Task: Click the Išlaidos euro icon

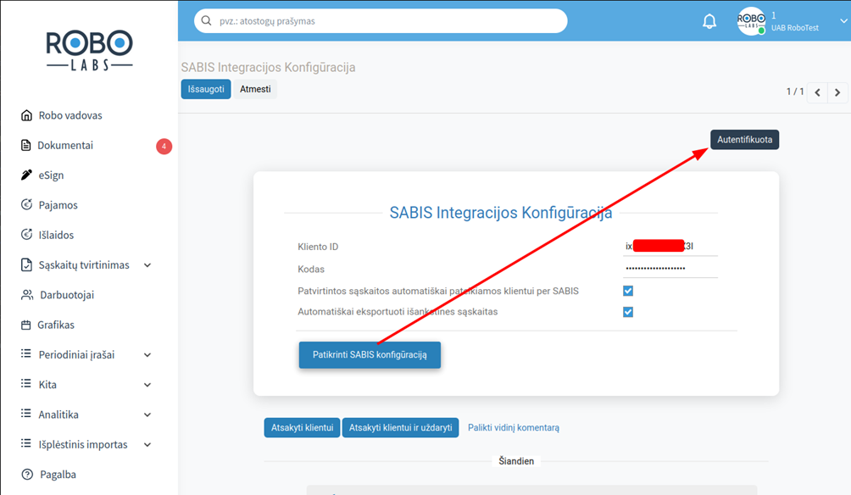Action: [26, 235]
